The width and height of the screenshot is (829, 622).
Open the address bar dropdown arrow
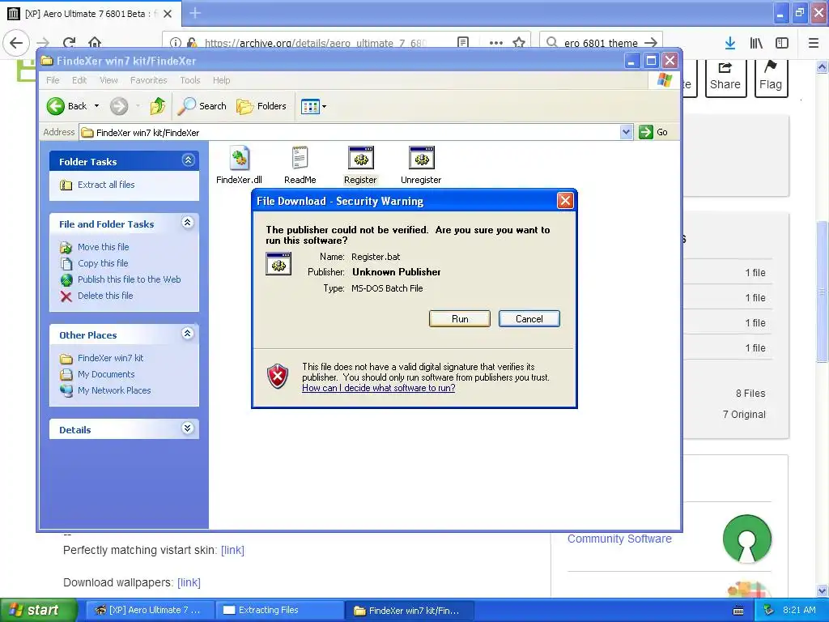coord(626,132)
